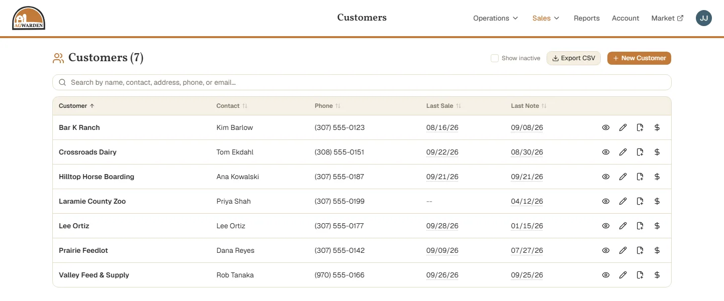Sort by Customer column header
Image resolution: width=724 pixels, height=301 pixels.
[76, 106]
